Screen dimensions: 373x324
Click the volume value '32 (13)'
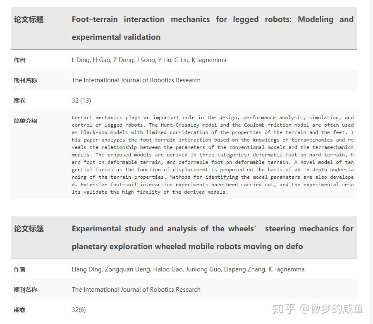click(x=81, y=101)
